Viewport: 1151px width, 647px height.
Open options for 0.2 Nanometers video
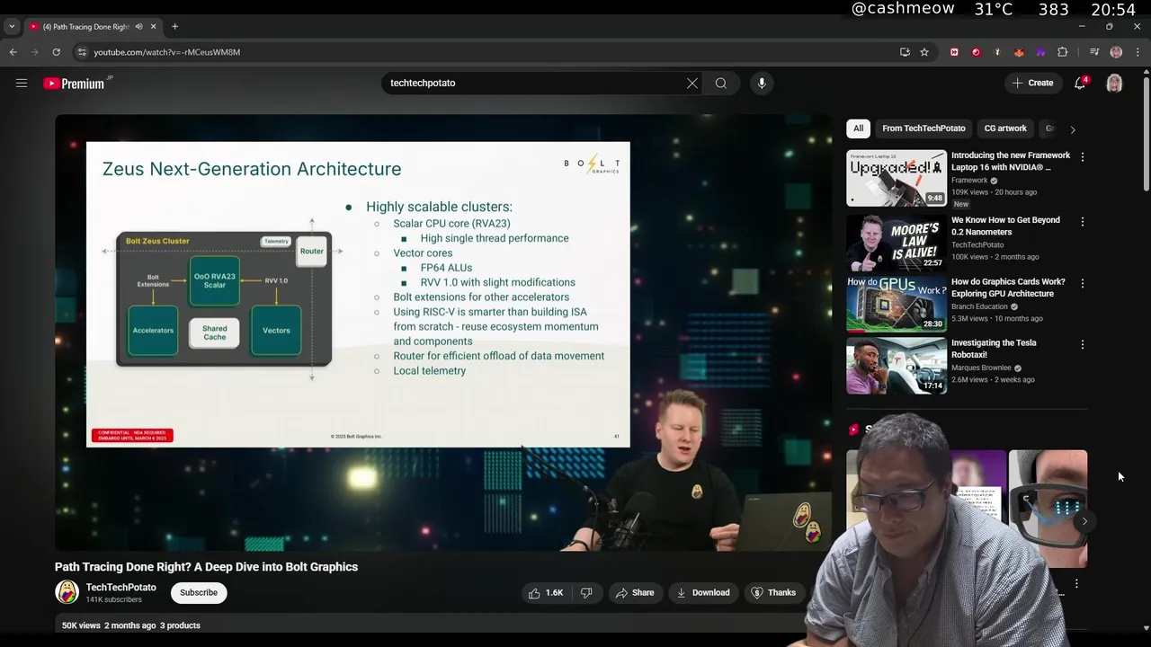1082,221
